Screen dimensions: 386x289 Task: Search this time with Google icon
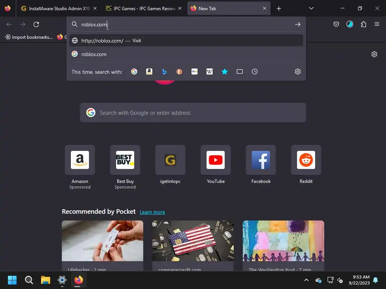[x=134, y=71]
